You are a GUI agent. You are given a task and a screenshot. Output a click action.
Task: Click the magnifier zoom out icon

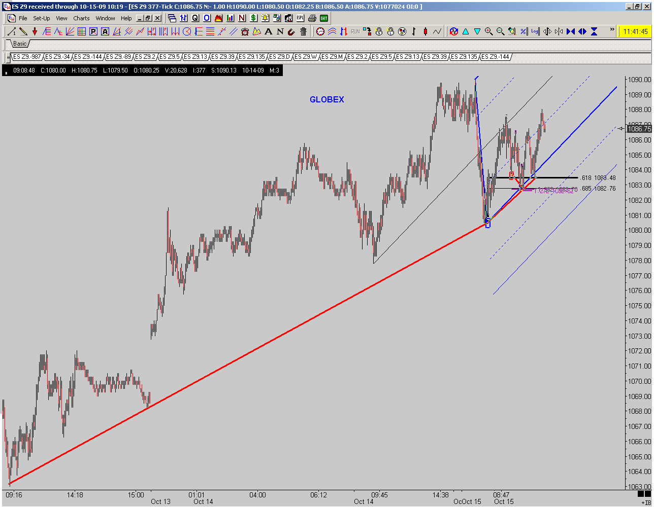tap(501, 31)
